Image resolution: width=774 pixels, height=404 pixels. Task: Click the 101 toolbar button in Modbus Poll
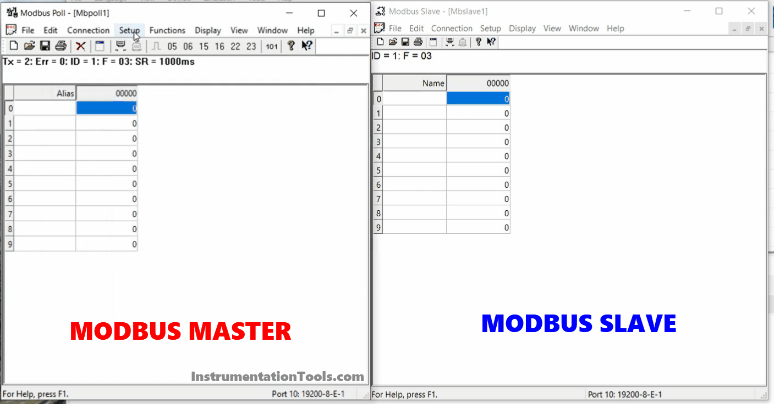(272, 47)
